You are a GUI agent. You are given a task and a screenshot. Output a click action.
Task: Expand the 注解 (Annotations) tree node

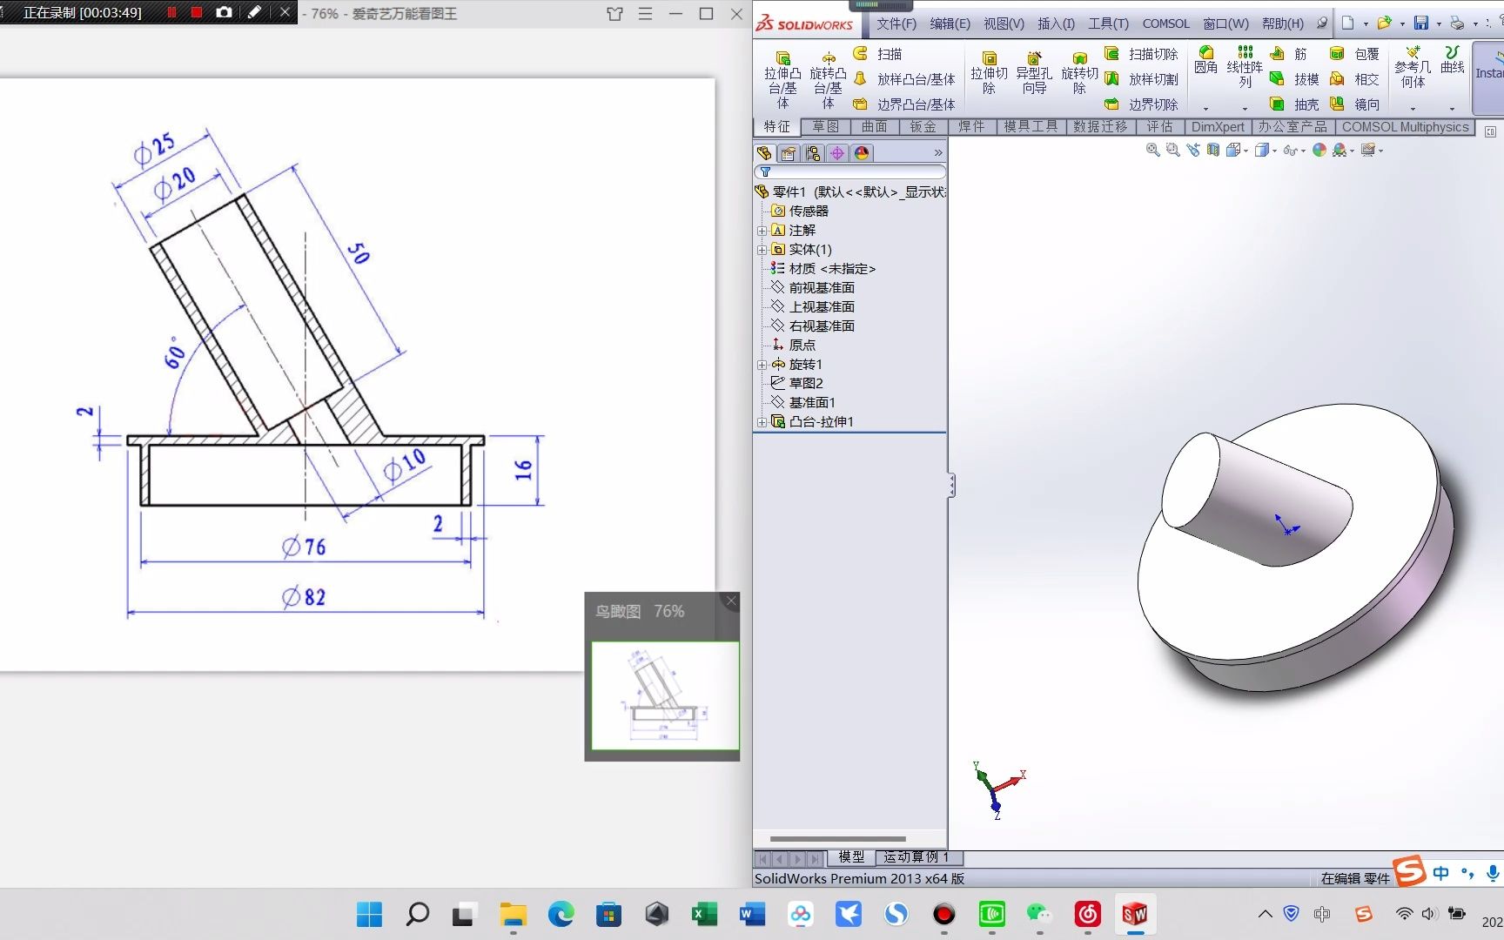click(x=762, y=230)
